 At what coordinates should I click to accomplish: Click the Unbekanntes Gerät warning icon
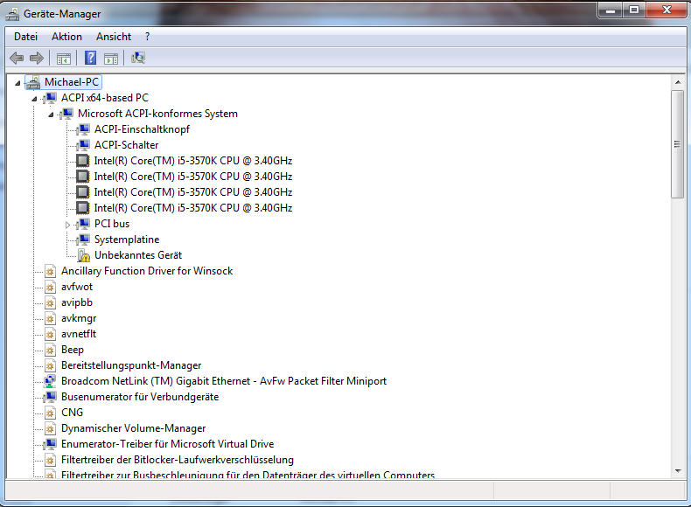(x=83, y=255)
